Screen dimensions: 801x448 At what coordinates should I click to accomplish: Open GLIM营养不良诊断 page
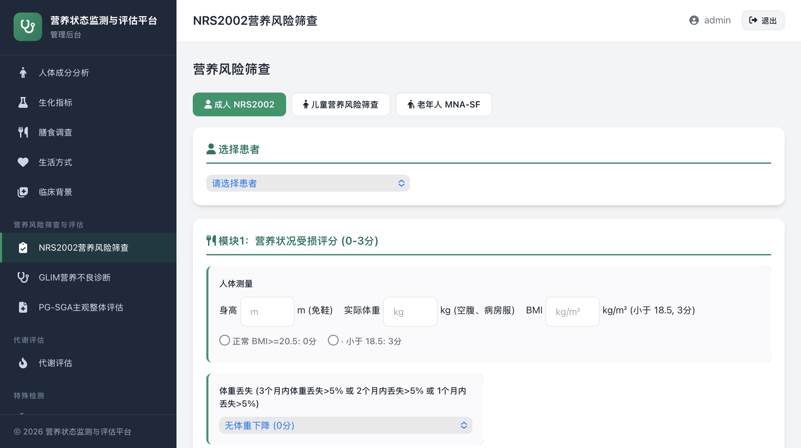coord(88,277)
